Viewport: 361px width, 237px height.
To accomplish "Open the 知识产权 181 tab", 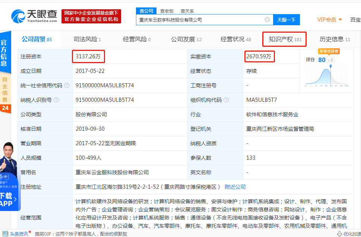I will tap(284, 38).
